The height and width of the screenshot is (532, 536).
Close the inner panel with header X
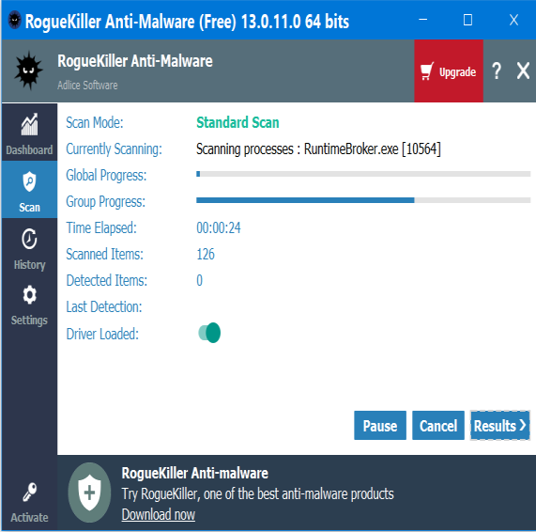[523, 70]
